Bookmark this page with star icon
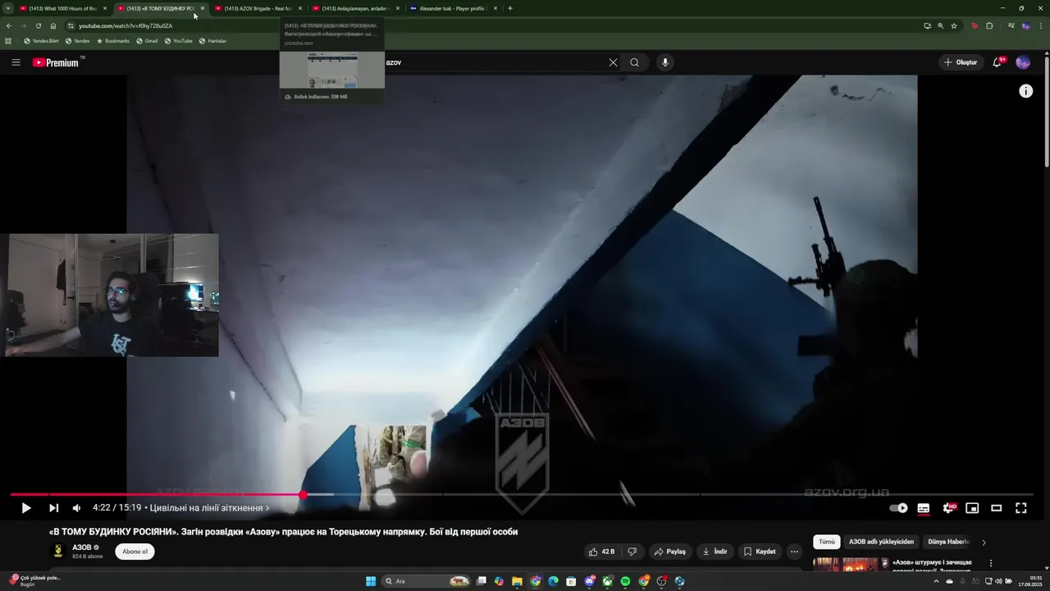This screenshot has width=1050, height=591. pyautogui.click(x=954, y=25)
